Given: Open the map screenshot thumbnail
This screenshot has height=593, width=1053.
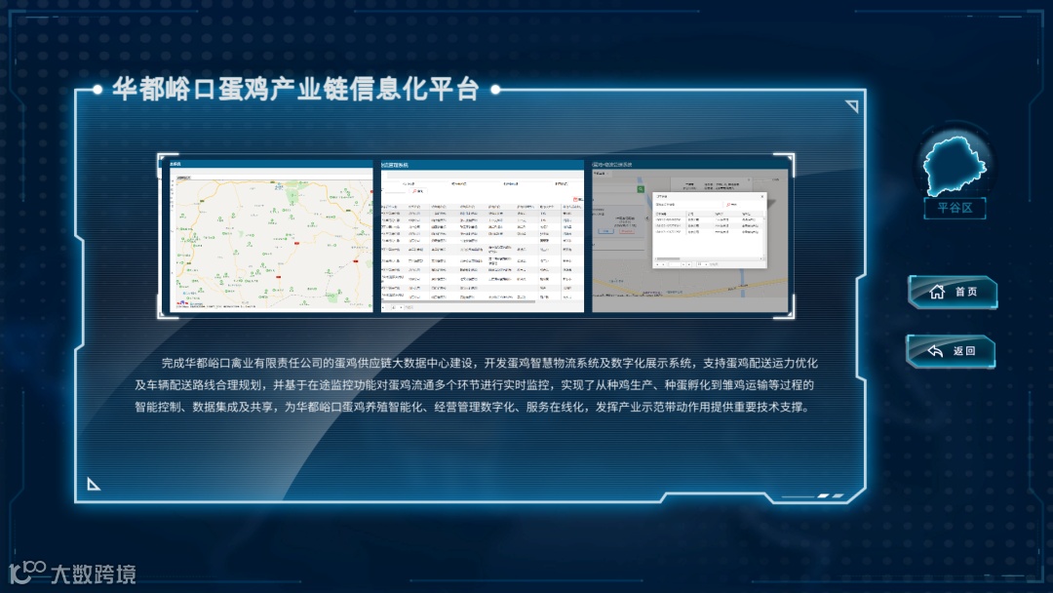Looking at the screenshot, I should [269, 236].
